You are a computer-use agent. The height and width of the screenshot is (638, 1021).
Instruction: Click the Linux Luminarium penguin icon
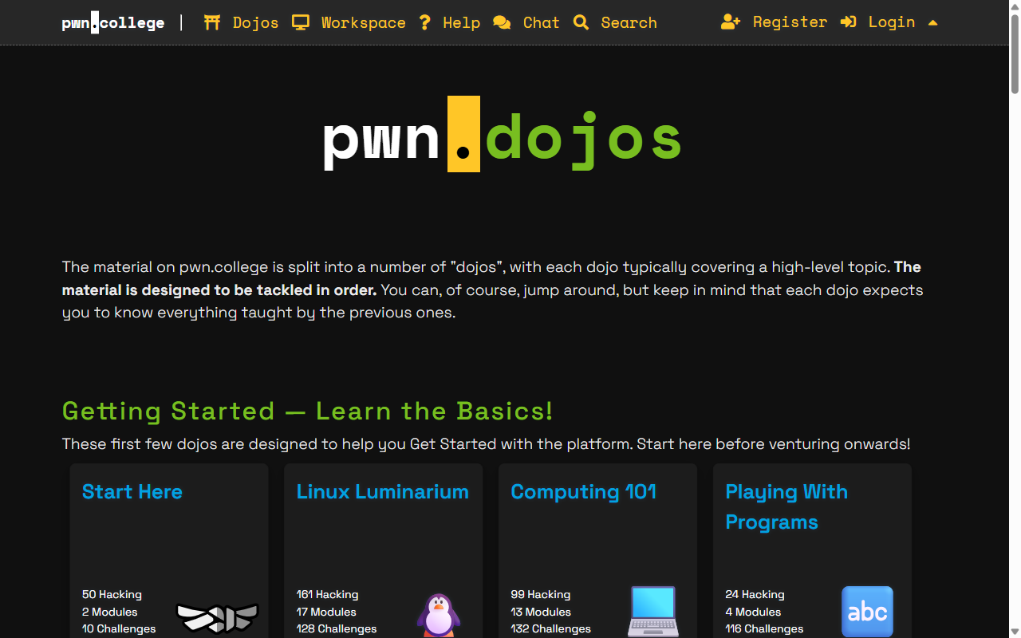point(439,615)
